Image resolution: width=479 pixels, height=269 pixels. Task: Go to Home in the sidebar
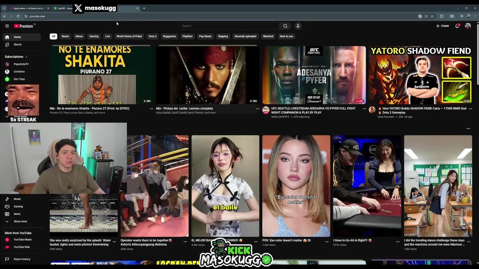tap(21, 37)
